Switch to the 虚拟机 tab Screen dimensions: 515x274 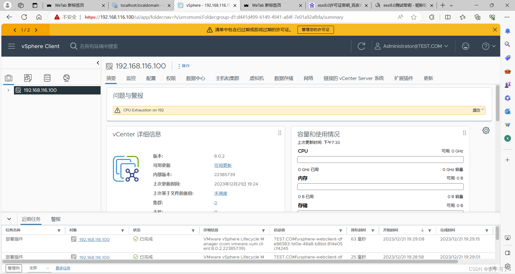tap(257, 78)
